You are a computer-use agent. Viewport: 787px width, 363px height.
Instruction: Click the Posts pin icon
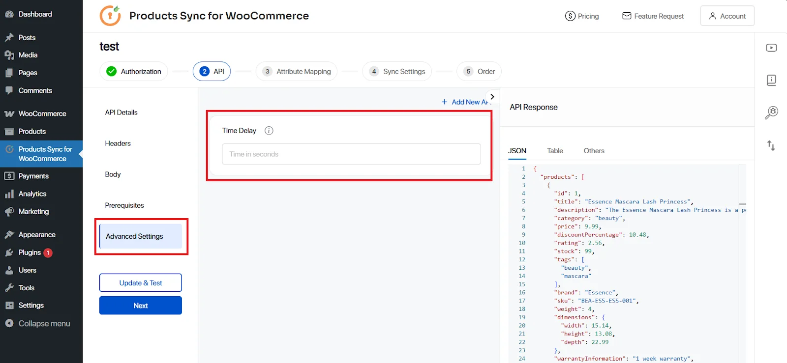point(9,38)
